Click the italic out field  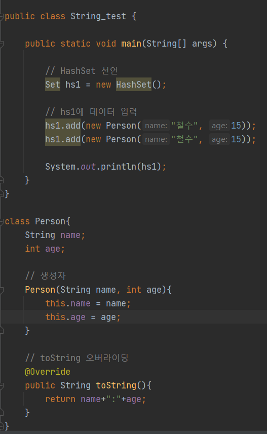[x=88, y=167]
